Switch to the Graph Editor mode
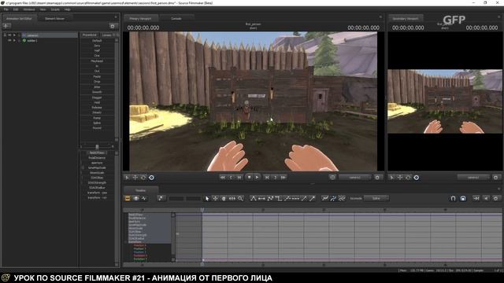Image resolution: width=504 pixels, height=283 pixels. (143, 198)
